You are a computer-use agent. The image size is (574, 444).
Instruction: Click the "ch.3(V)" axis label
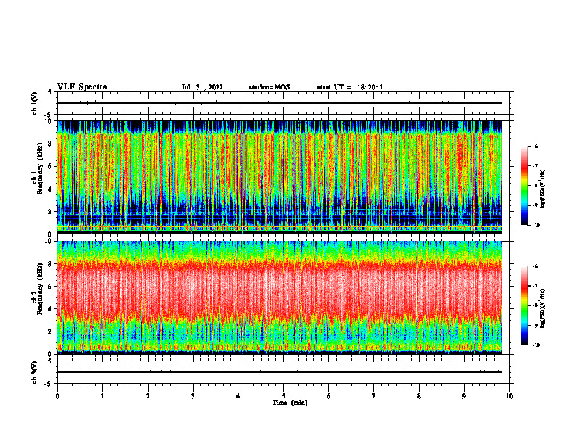(34, 372)
